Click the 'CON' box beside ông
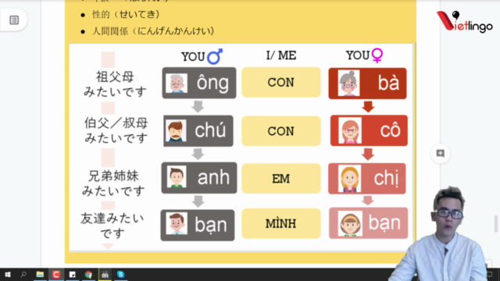Image resolution: width=500 pixels, height=281 pixels. (281, 82)
